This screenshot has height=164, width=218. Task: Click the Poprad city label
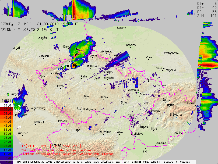click(x=191, y=103)
